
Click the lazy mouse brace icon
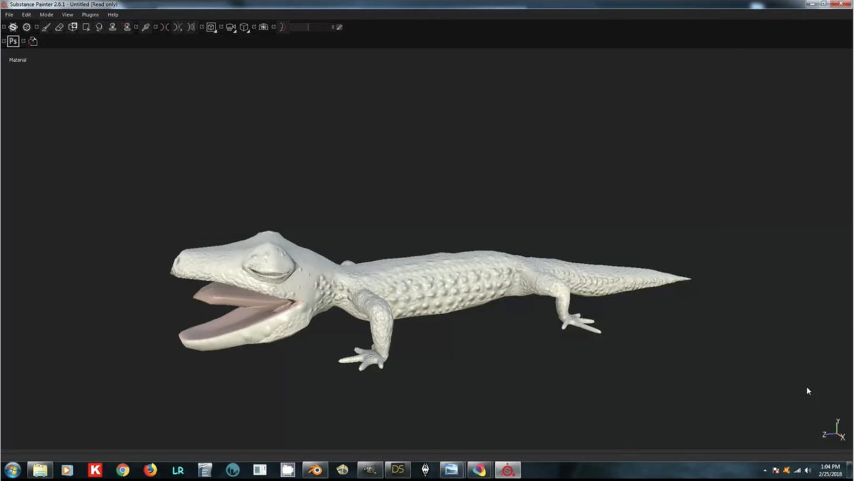pyautogui.click(x=282, y=27)
